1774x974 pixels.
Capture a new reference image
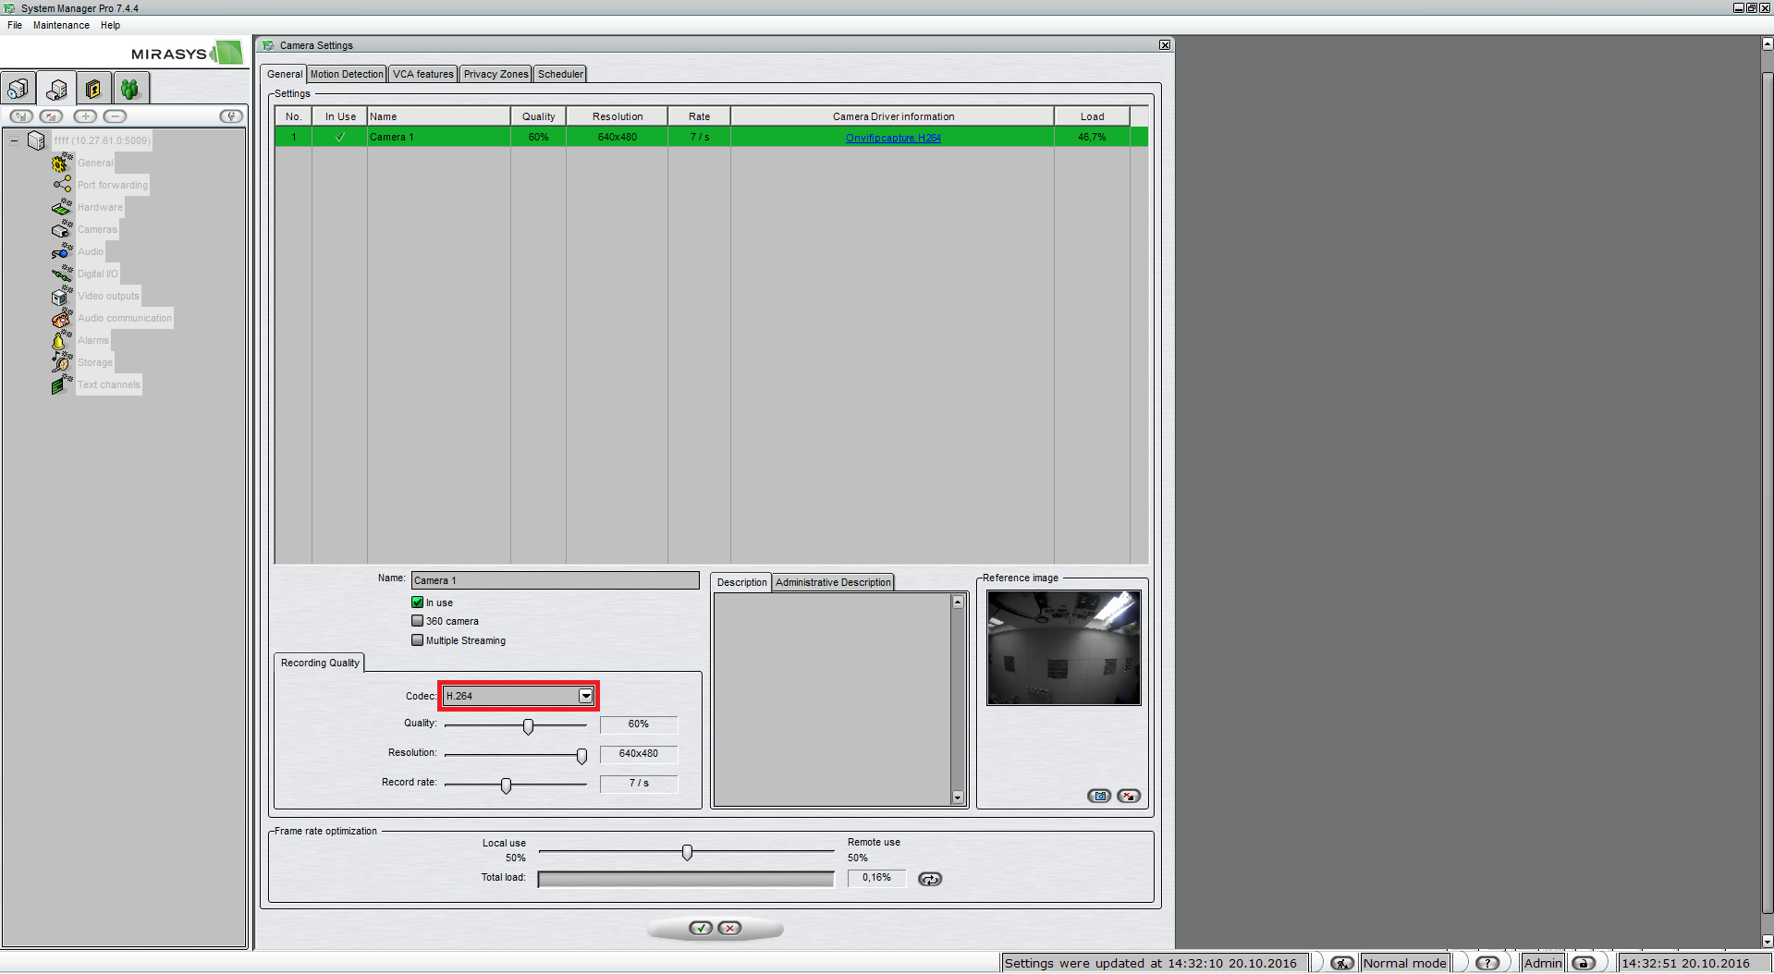(x=1098, y=796)
